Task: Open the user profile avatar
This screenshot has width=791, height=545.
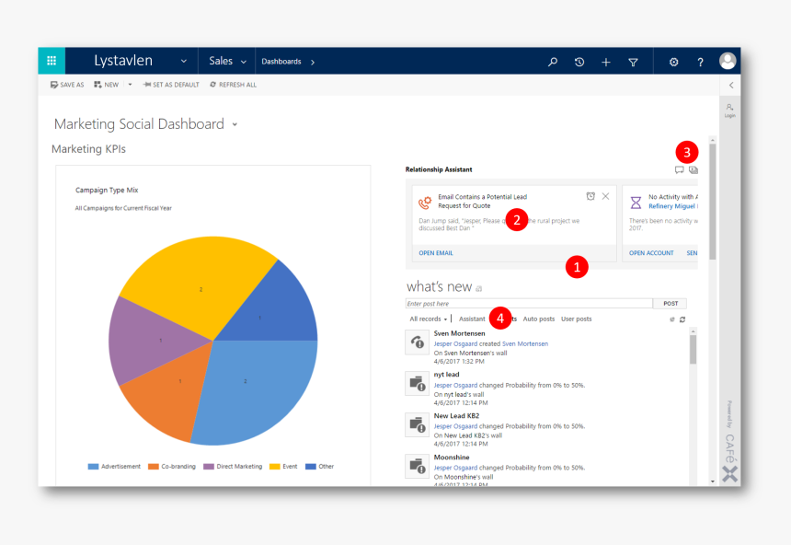Action: (728, 61)
